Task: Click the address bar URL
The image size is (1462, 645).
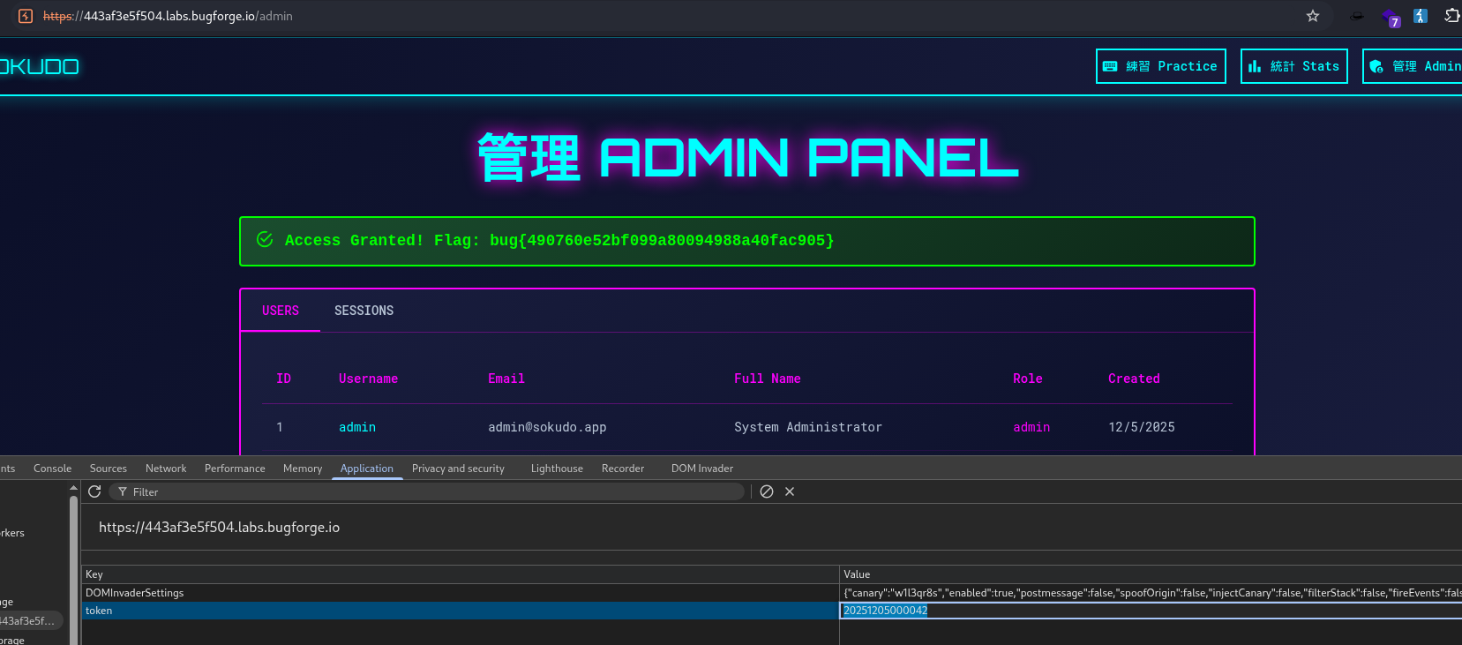Action: pyautogui.click(x=168, y=16)
